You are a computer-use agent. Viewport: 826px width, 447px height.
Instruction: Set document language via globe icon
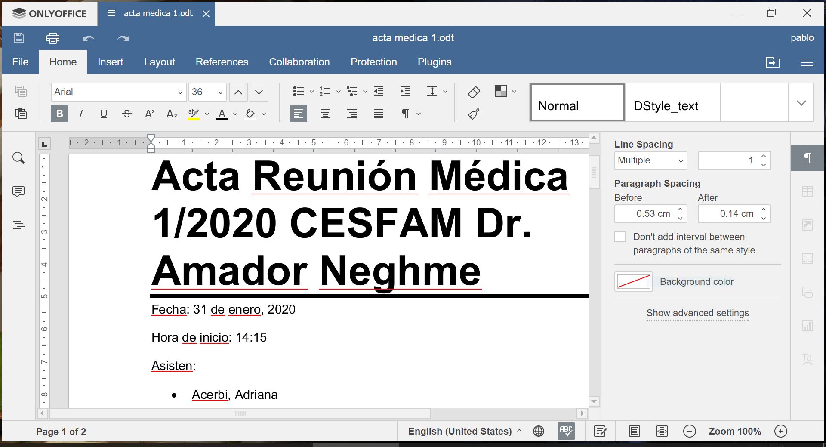point(539,431)
